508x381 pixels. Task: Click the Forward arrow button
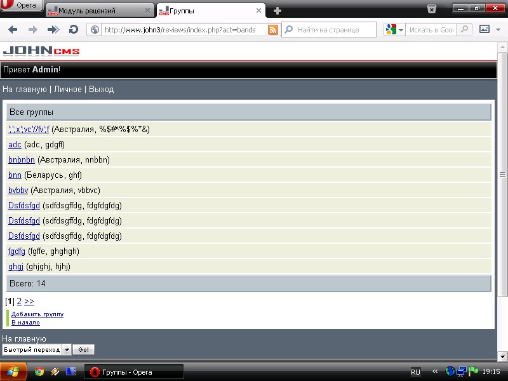(33, 30)
